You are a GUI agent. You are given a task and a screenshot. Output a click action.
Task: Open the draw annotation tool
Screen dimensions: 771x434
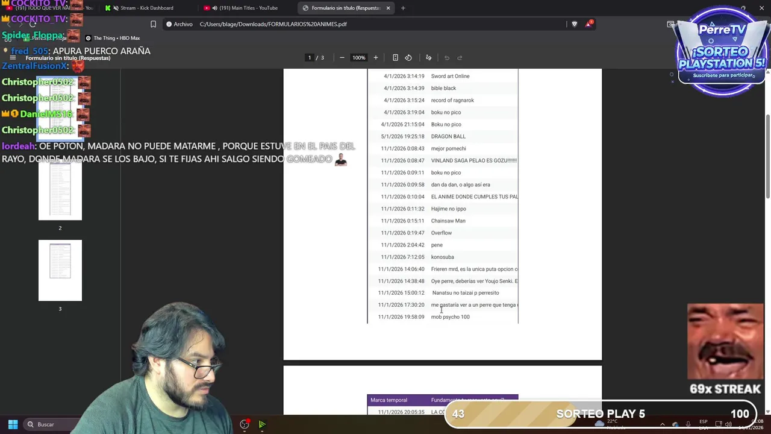428,58
